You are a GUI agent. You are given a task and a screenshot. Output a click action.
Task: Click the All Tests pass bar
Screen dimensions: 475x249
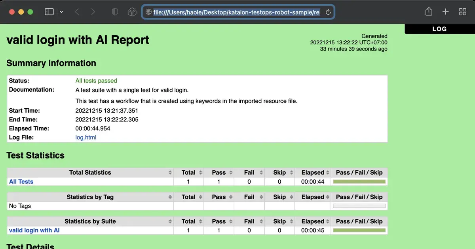[359, 182]
